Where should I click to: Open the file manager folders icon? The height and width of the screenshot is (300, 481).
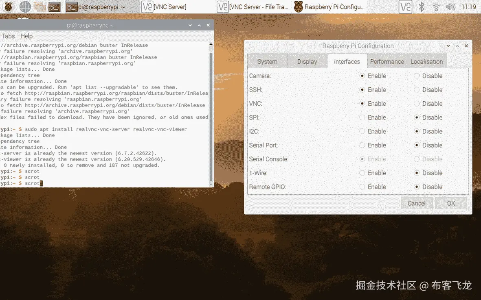pos(40,7)
